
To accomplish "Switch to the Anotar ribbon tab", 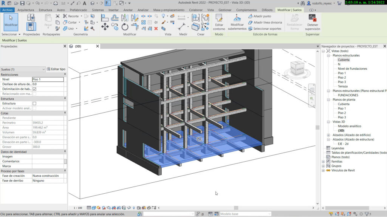I will tap(128, 10).
